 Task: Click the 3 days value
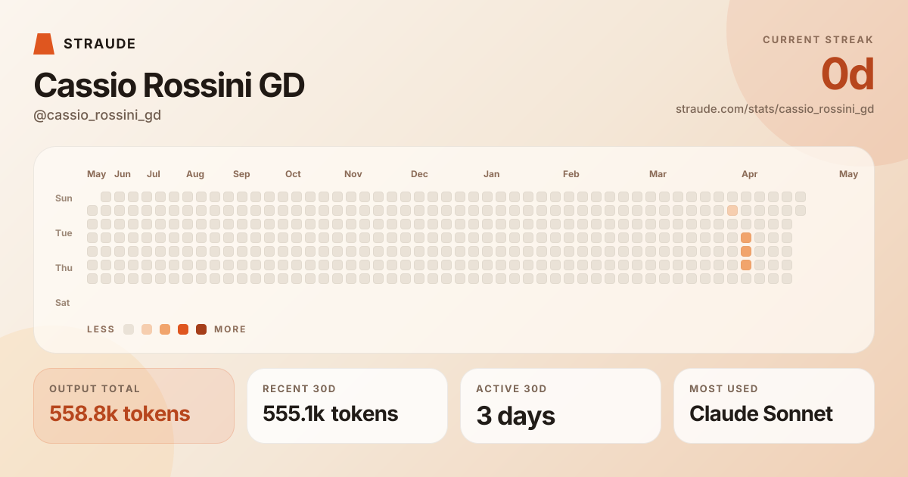click(x=516, y=416)
